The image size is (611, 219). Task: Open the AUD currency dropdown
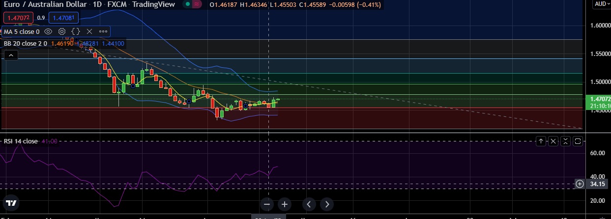click(x=601, y=4)
